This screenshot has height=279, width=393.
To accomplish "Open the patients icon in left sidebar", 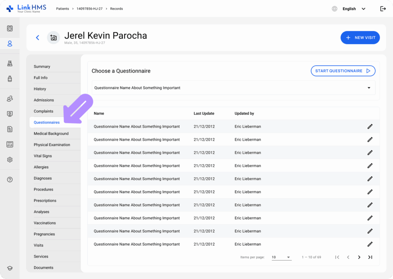I will click(10, 44).
